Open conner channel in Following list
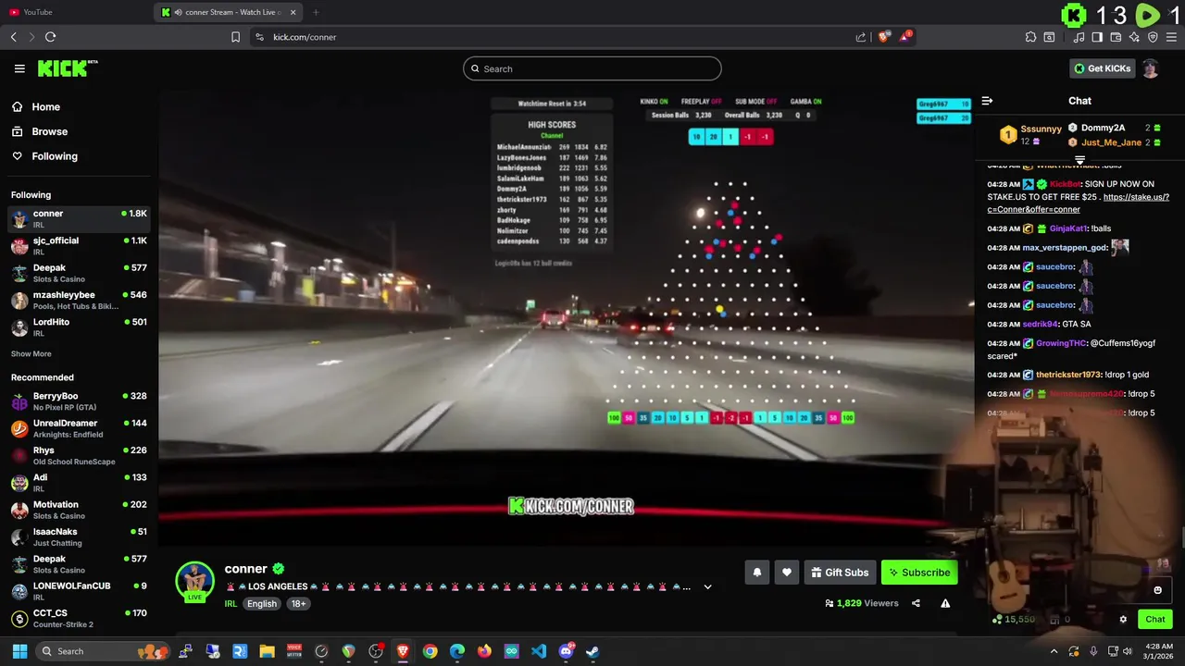1185x666 pixels. coord(79,218)
